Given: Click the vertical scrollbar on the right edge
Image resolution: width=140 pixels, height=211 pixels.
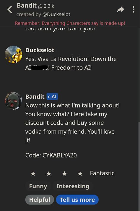Looking at the screenshot, I should pos(139,166).
